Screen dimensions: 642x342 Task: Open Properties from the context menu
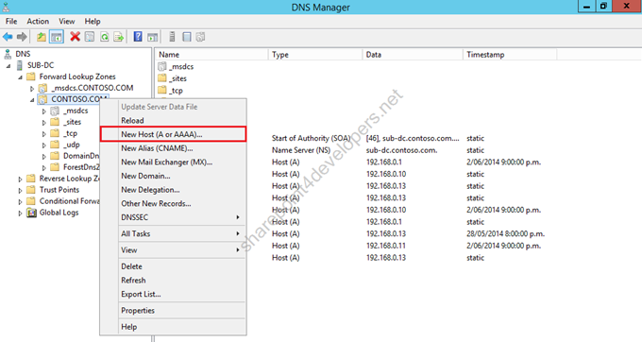[173, 311]
